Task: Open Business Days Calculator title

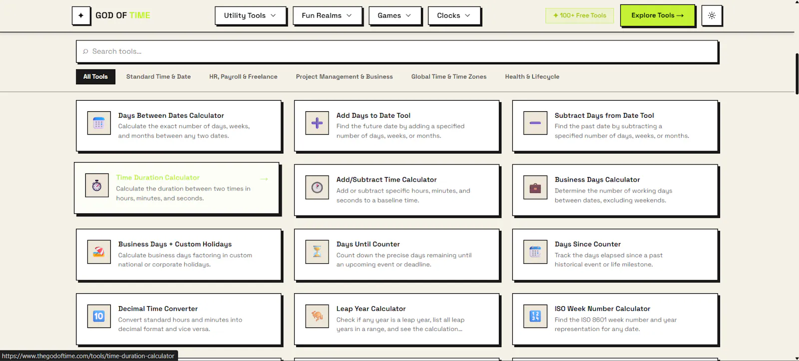Action: click(597, 180)
